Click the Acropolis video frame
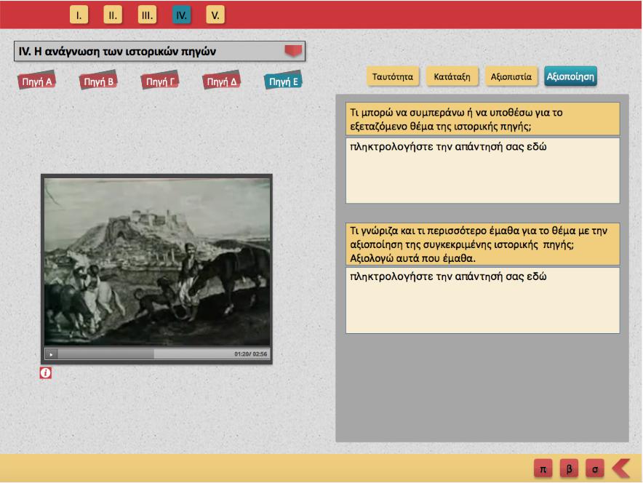The image size is (643, 483). point(157,262)
